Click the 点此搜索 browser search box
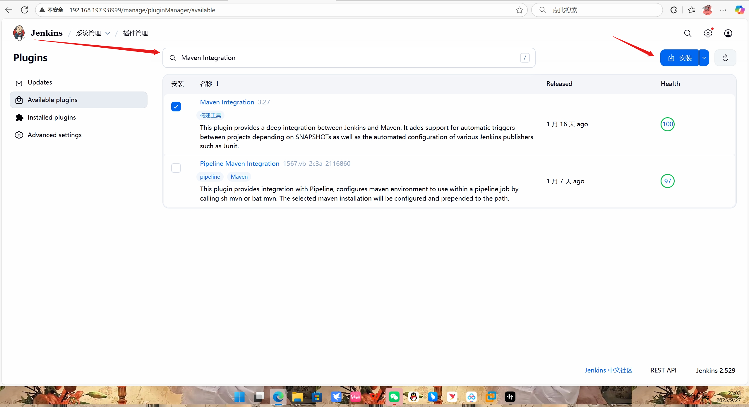This screenshot has width=749, height=407. click(597, 10)
